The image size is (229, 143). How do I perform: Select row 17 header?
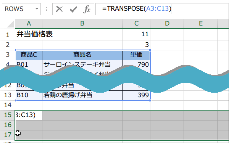pos(8,135)
